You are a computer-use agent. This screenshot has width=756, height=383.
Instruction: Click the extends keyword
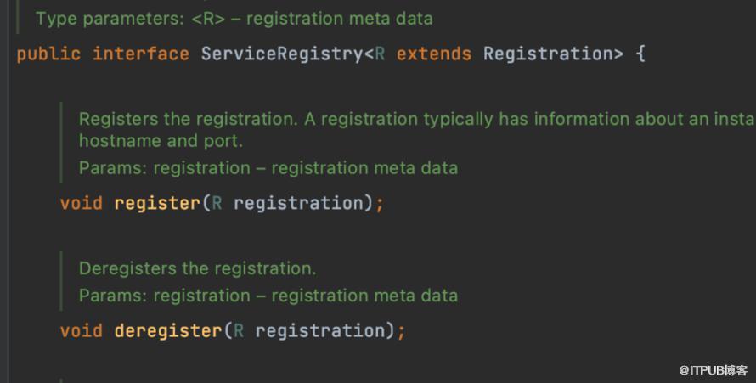(433, 54)
